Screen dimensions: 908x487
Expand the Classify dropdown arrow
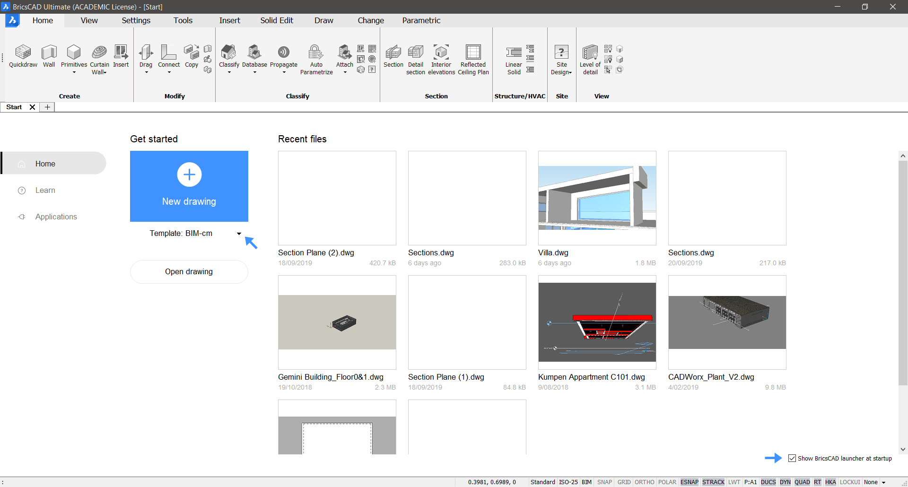tap(229, 72)
